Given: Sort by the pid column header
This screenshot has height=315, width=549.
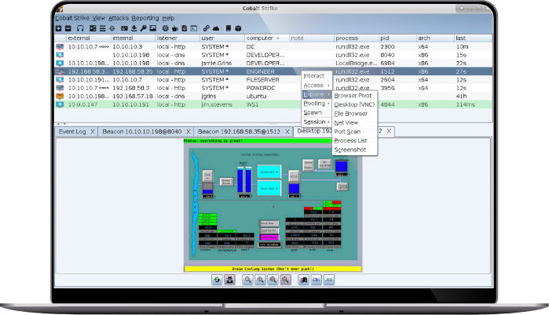Looking at the screenshot, I should (397, 38).
